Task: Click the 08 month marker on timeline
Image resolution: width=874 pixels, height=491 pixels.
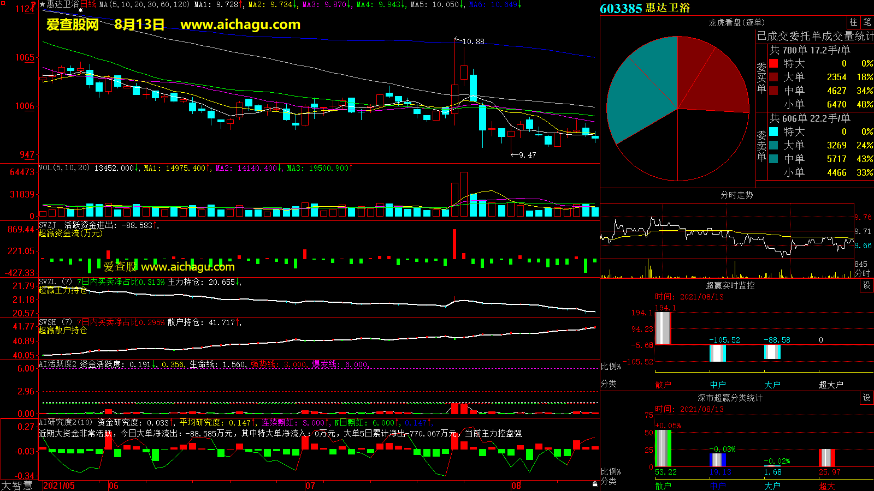Action: (516, 486)
